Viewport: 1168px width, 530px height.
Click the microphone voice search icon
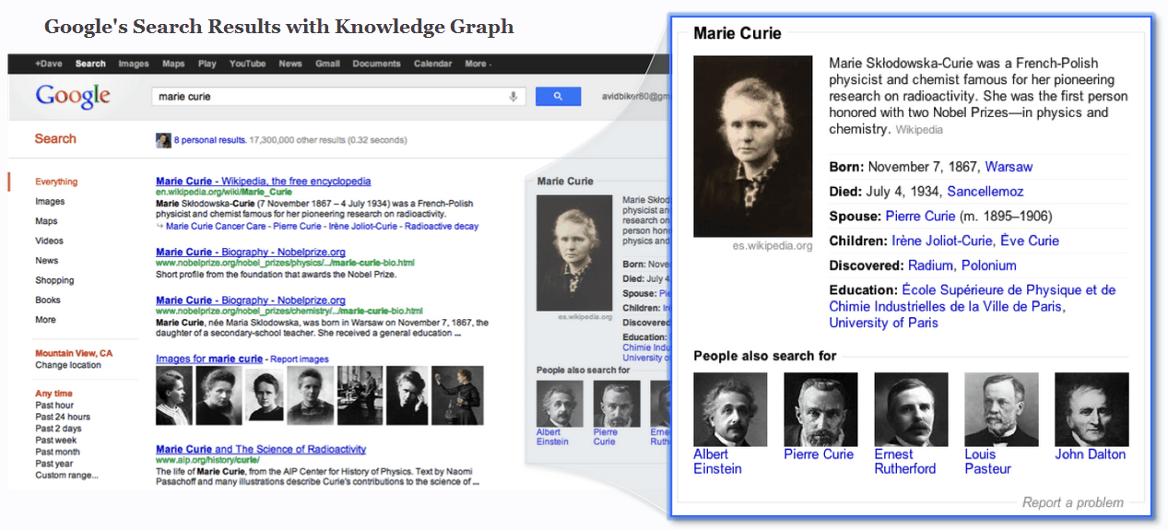click(x=513, y=97)
